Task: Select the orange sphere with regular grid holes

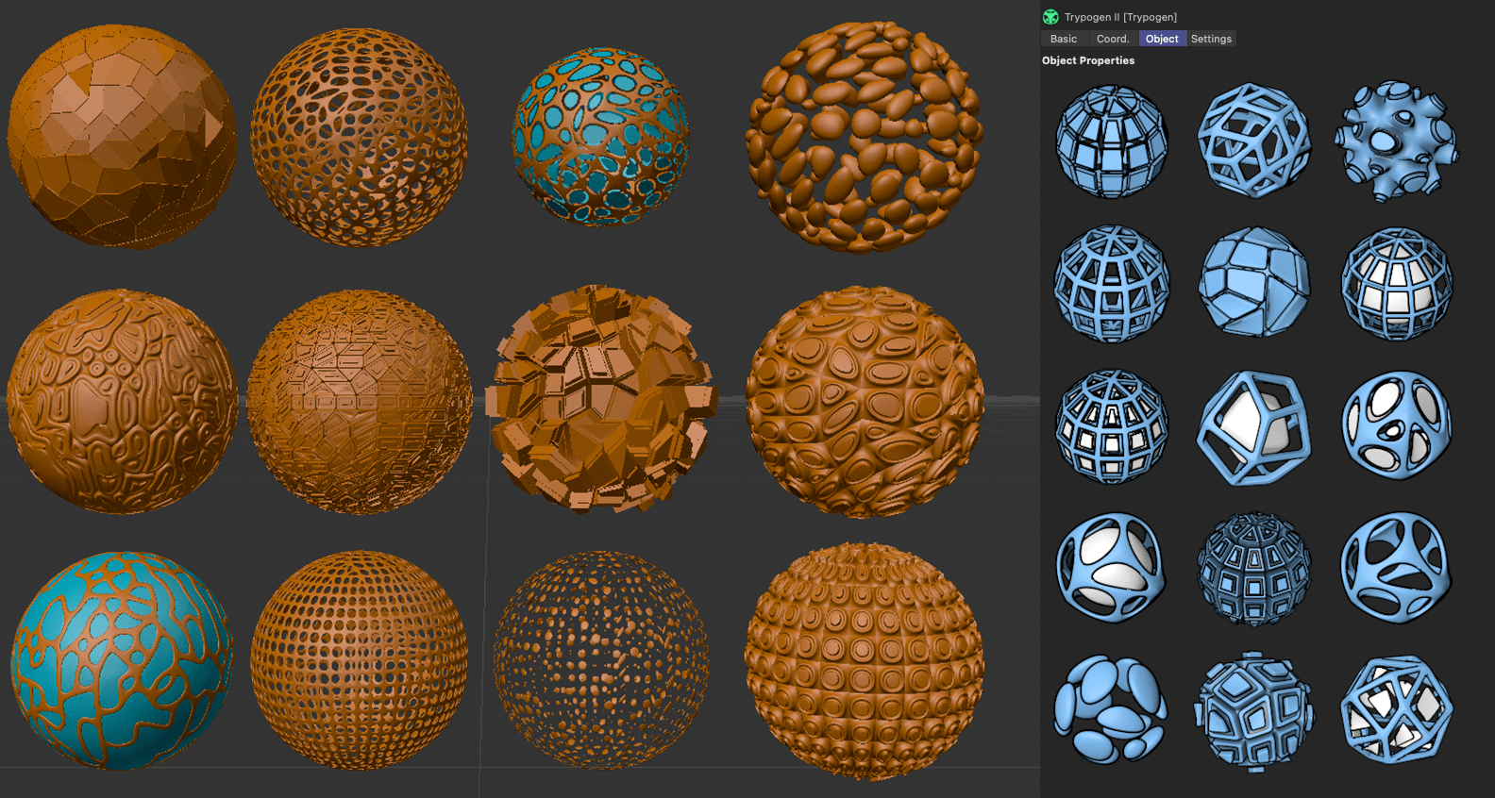Action: tap(360, 660)
